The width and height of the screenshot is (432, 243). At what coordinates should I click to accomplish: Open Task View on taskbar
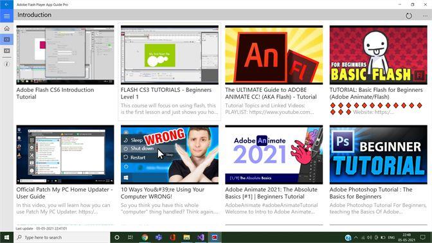[130, 237]
